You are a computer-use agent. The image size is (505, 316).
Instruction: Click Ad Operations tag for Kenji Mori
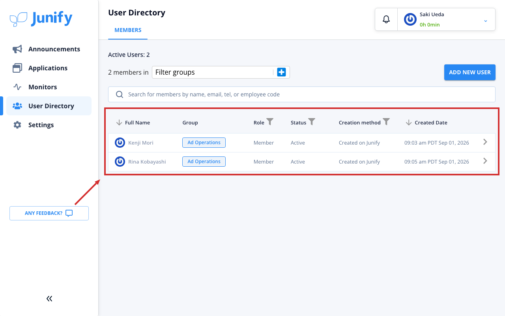click(x=204, y=143)
